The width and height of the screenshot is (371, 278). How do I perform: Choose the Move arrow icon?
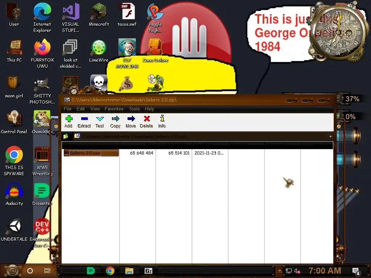[131, 122]
